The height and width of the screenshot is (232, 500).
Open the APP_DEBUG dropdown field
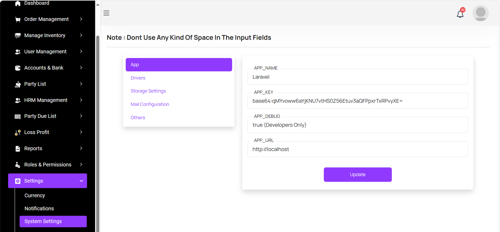(x=357, y=125)
